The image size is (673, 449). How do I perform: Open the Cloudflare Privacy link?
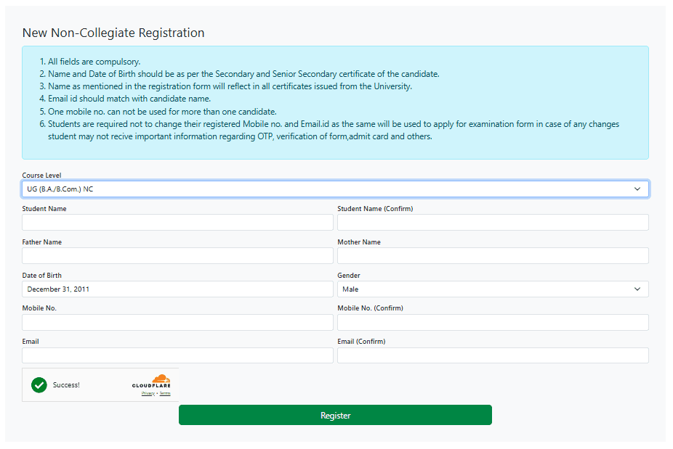click(x=148, y=393)
